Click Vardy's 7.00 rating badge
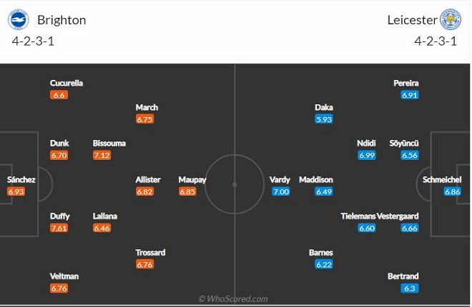This screenshot has height=307, width=472. [281, 191]
